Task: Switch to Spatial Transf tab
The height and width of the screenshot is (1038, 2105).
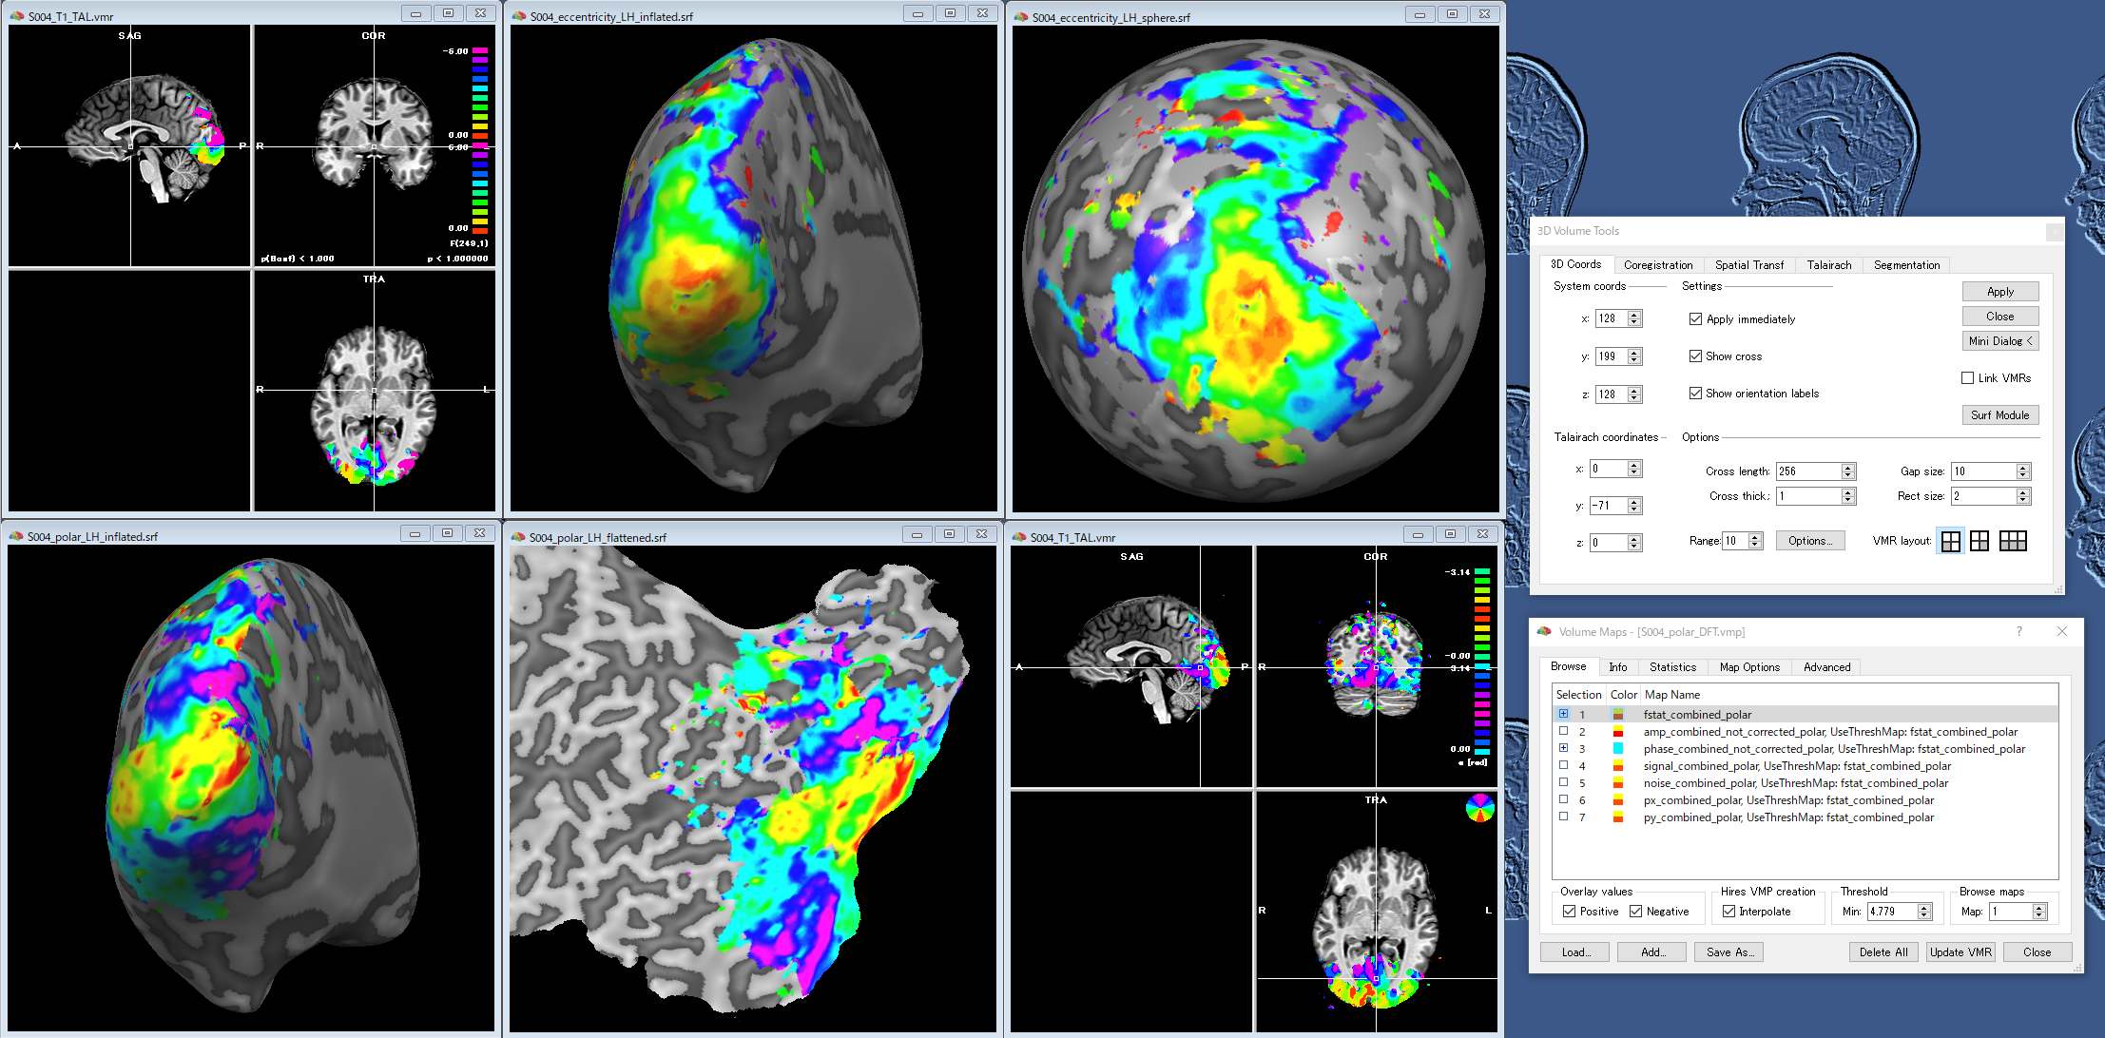Action: click(1749, 265)
